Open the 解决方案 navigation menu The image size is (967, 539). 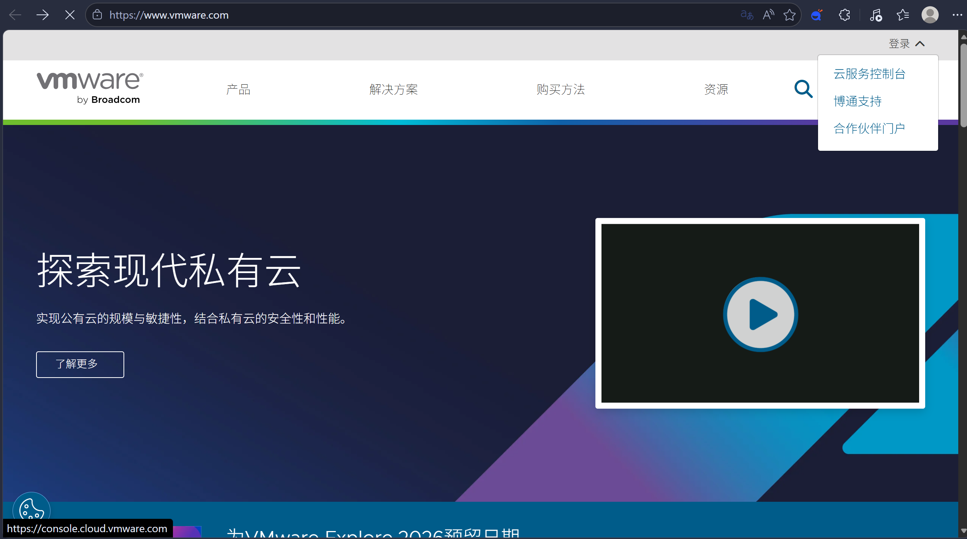point(393,89)
